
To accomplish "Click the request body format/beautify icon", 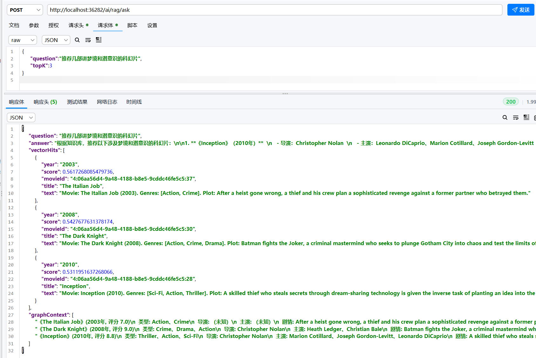I will (99, 40).
